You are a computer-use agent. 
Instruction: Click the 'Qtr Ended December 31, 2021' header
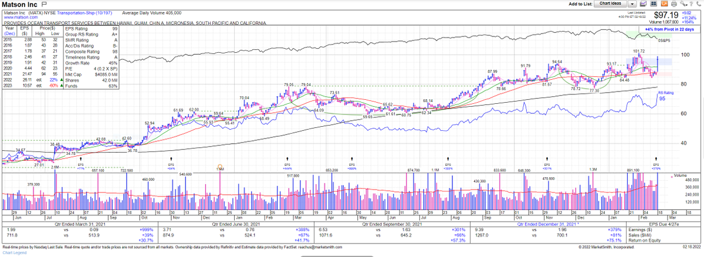pos(548,224)
